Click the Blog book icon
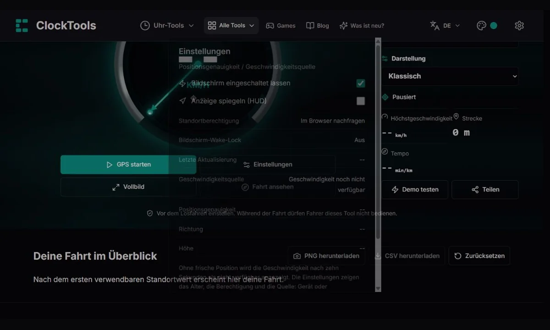 [310, 26]
